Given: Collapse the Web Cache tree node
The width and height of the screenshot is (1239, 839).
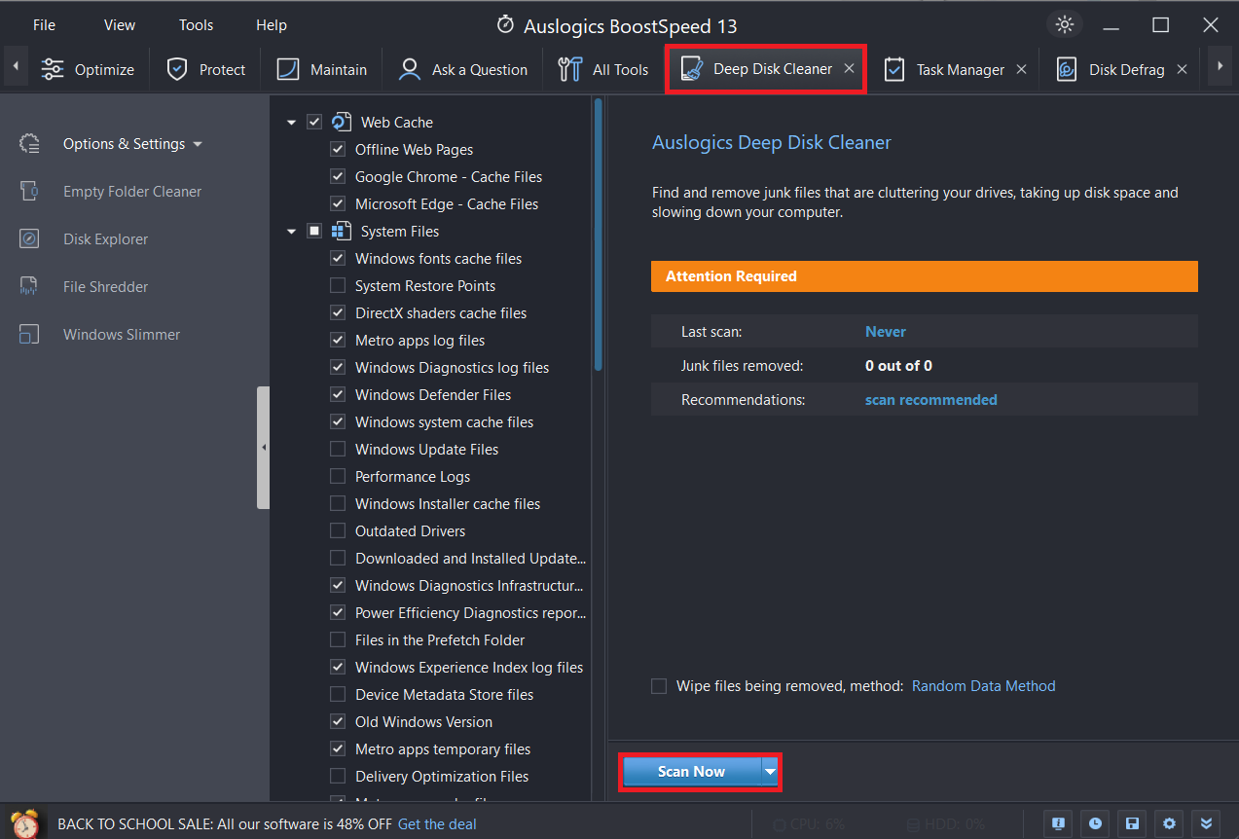Looking at the screenshot, I should (x=291, y=123).
